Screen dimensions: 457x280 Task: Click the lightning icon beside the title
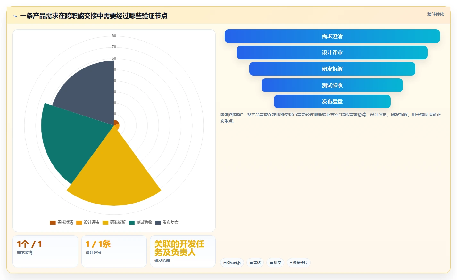point(15,16)
